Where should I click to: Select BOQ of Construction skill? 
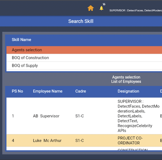(x=84, y=58)
